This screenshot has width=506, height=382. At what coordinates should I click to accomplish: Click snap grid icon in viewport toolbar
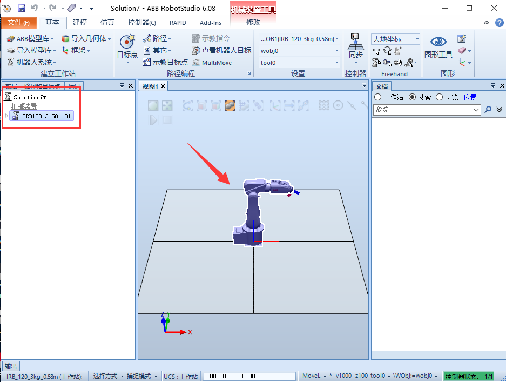[x=323, y=105]
